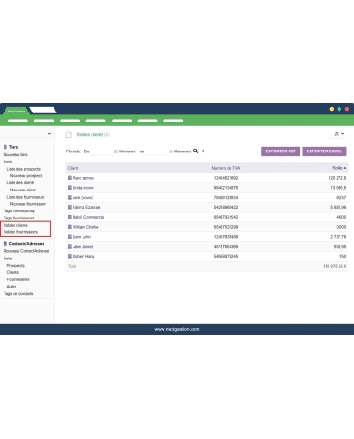
Task: Click the building icon beside Nabil (Commerce)
Action: coord(70,217)
